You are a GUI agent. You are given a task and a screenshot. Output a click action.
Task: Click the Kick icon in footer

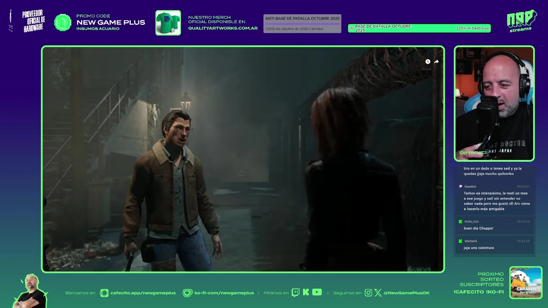(306, 292)
